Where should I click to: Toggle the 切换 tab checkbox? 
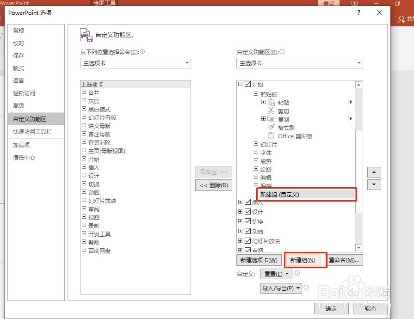247,221
